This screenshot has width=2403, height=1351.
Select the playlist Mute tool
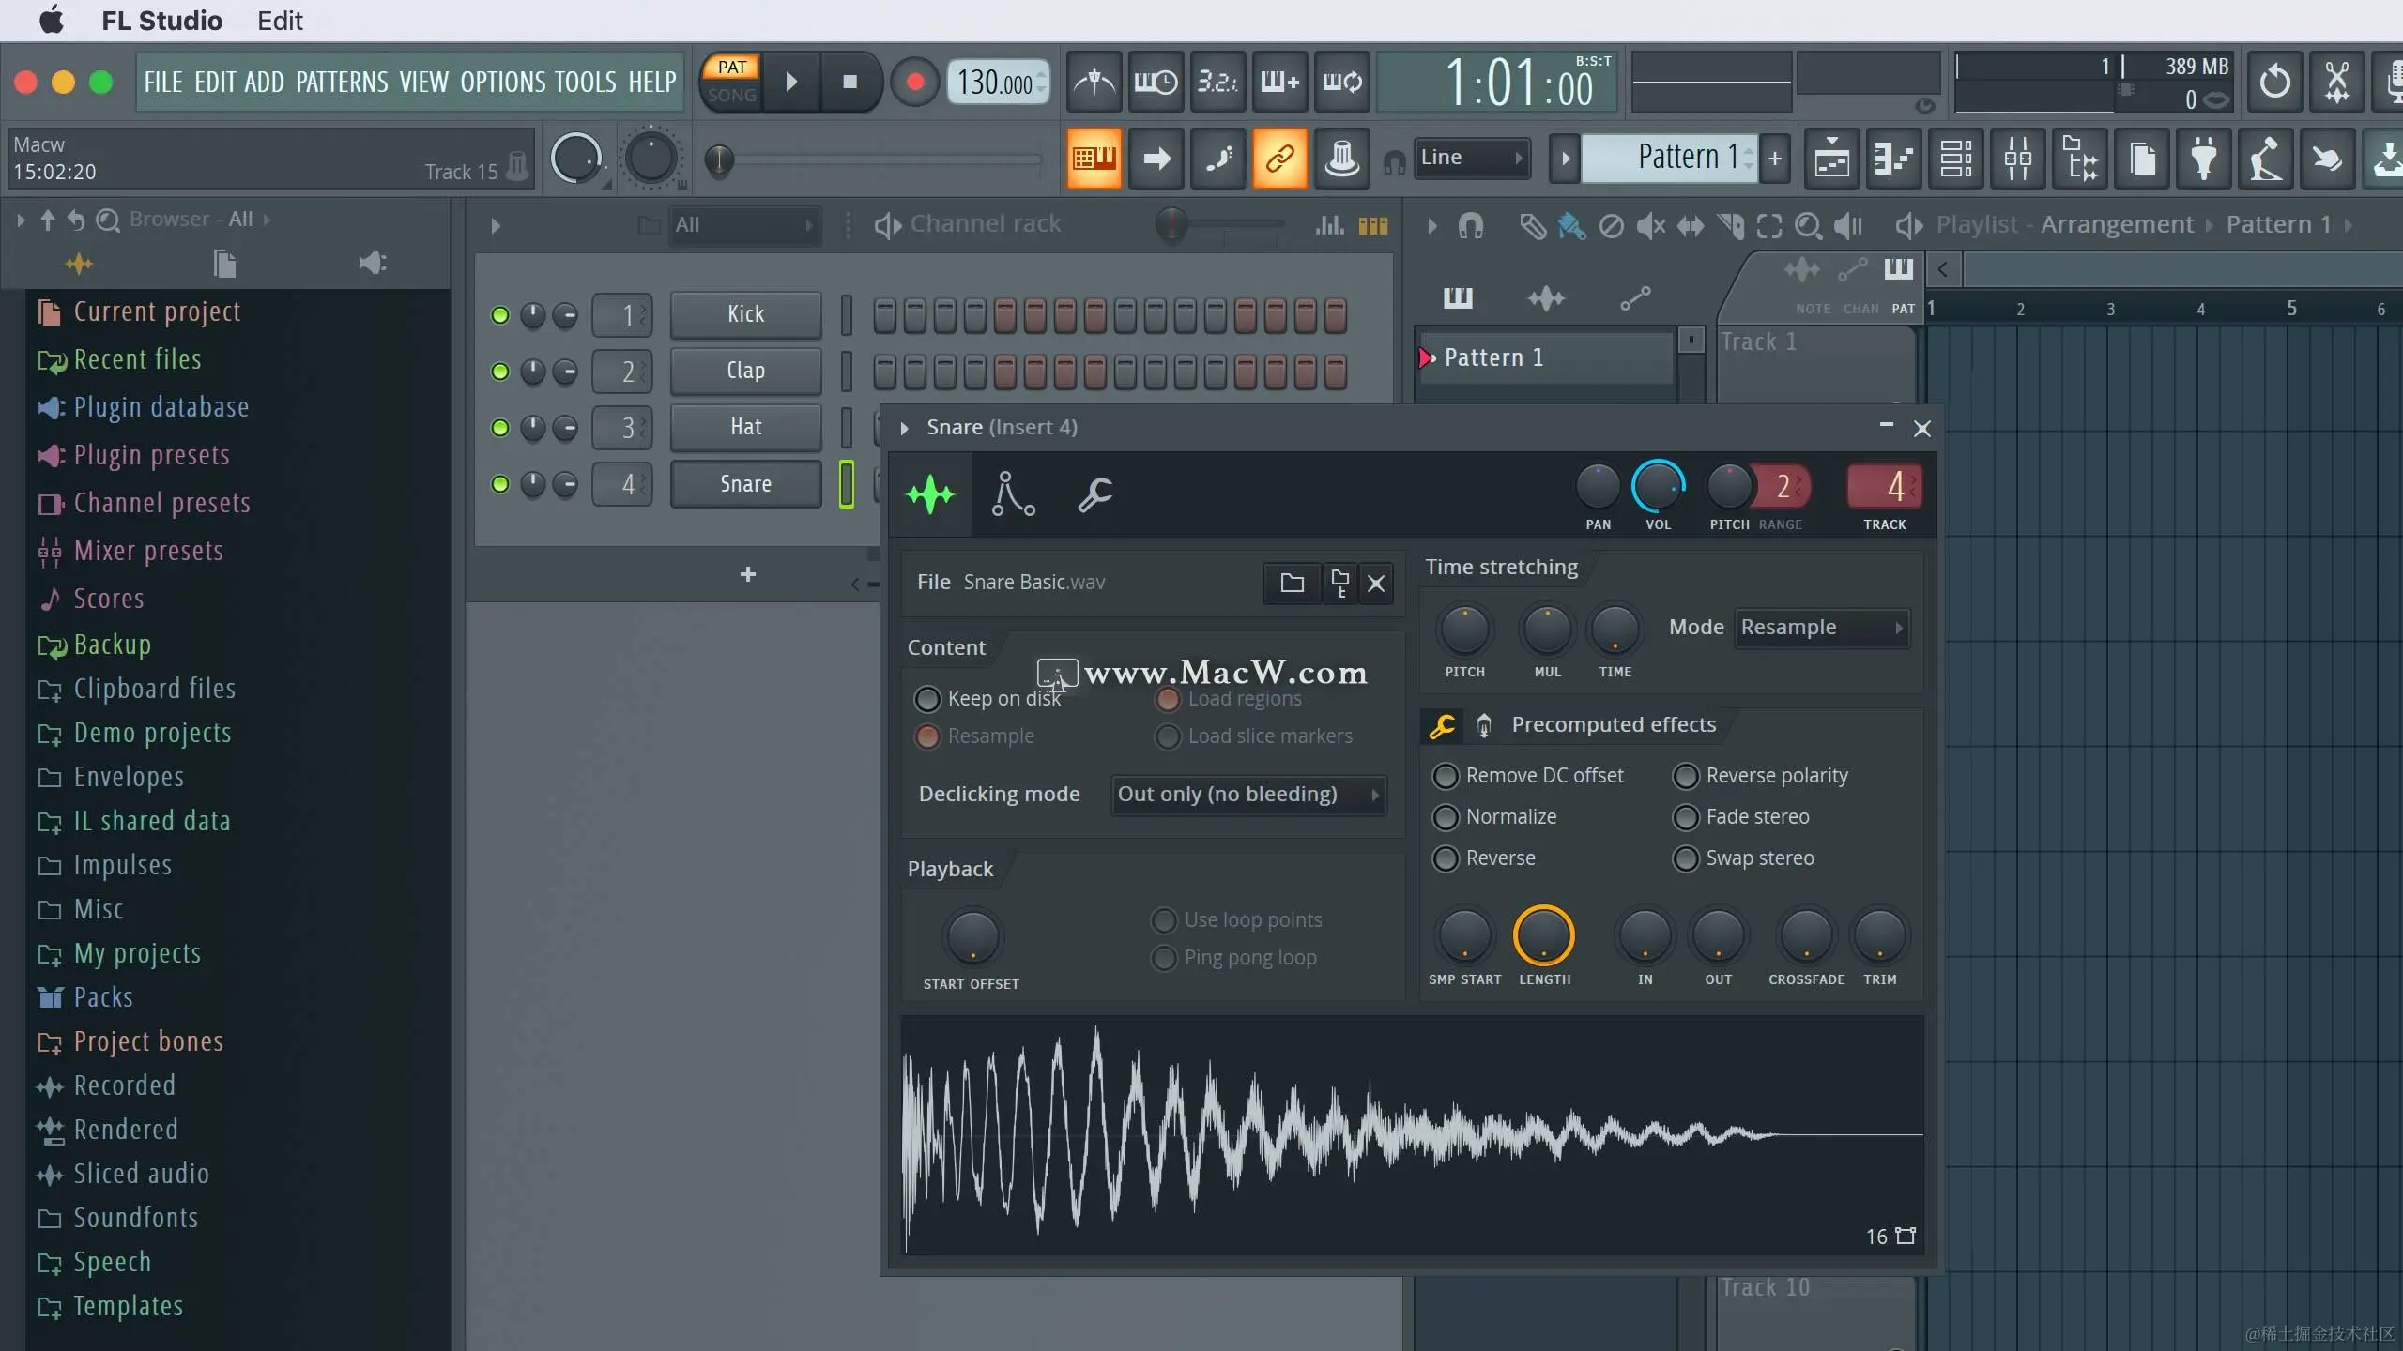(x=1650, y=225)
